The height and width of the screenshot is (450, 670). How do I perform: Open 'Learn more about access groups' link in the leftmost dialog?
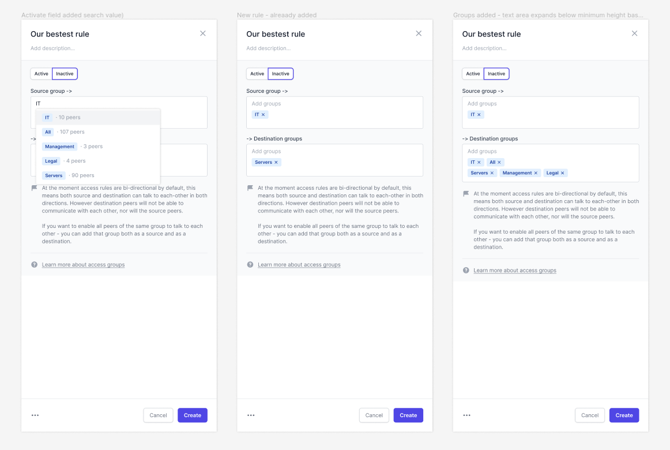[83, 265]
